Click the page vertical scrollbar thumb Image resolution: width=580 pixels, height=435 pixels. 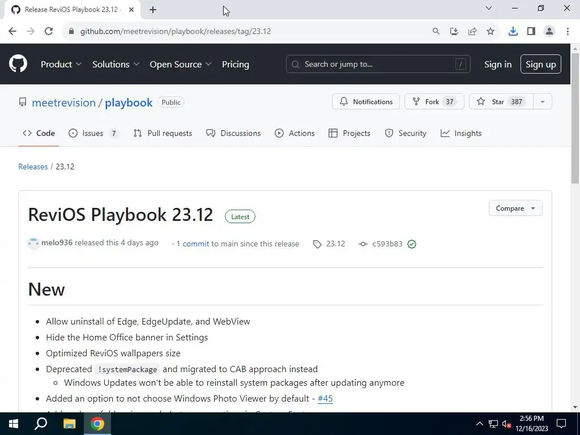click(575, 118)
